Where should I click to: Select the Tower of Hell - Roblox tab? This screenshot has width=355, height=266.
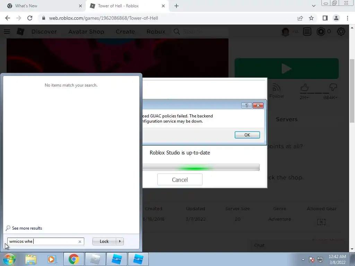127,6
